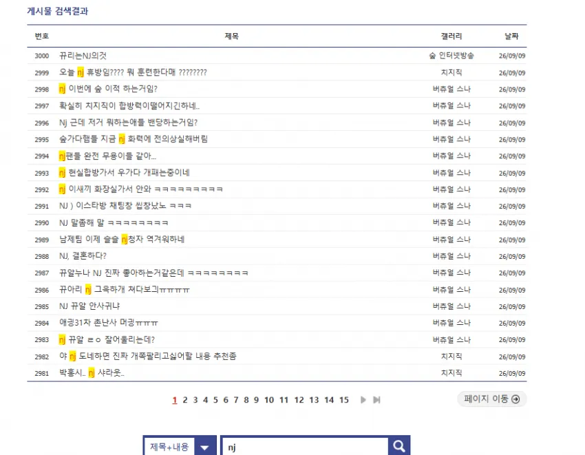Go to page 10

[269, 400]
